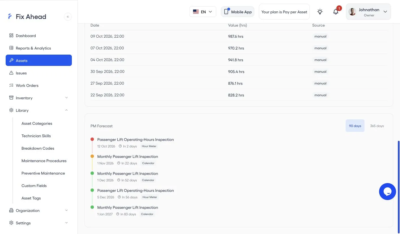The image size is (400, 234).
Task: Click the Fix Ahead logo icon
Action: 10,16
